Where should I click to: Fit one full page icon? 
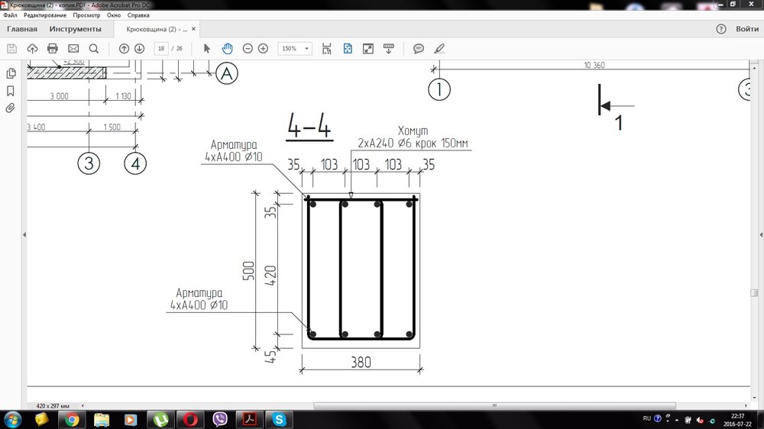[348, 49]
